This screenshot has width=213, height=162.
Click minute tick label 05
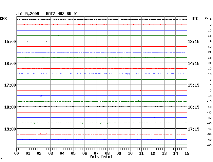[73, 153]
